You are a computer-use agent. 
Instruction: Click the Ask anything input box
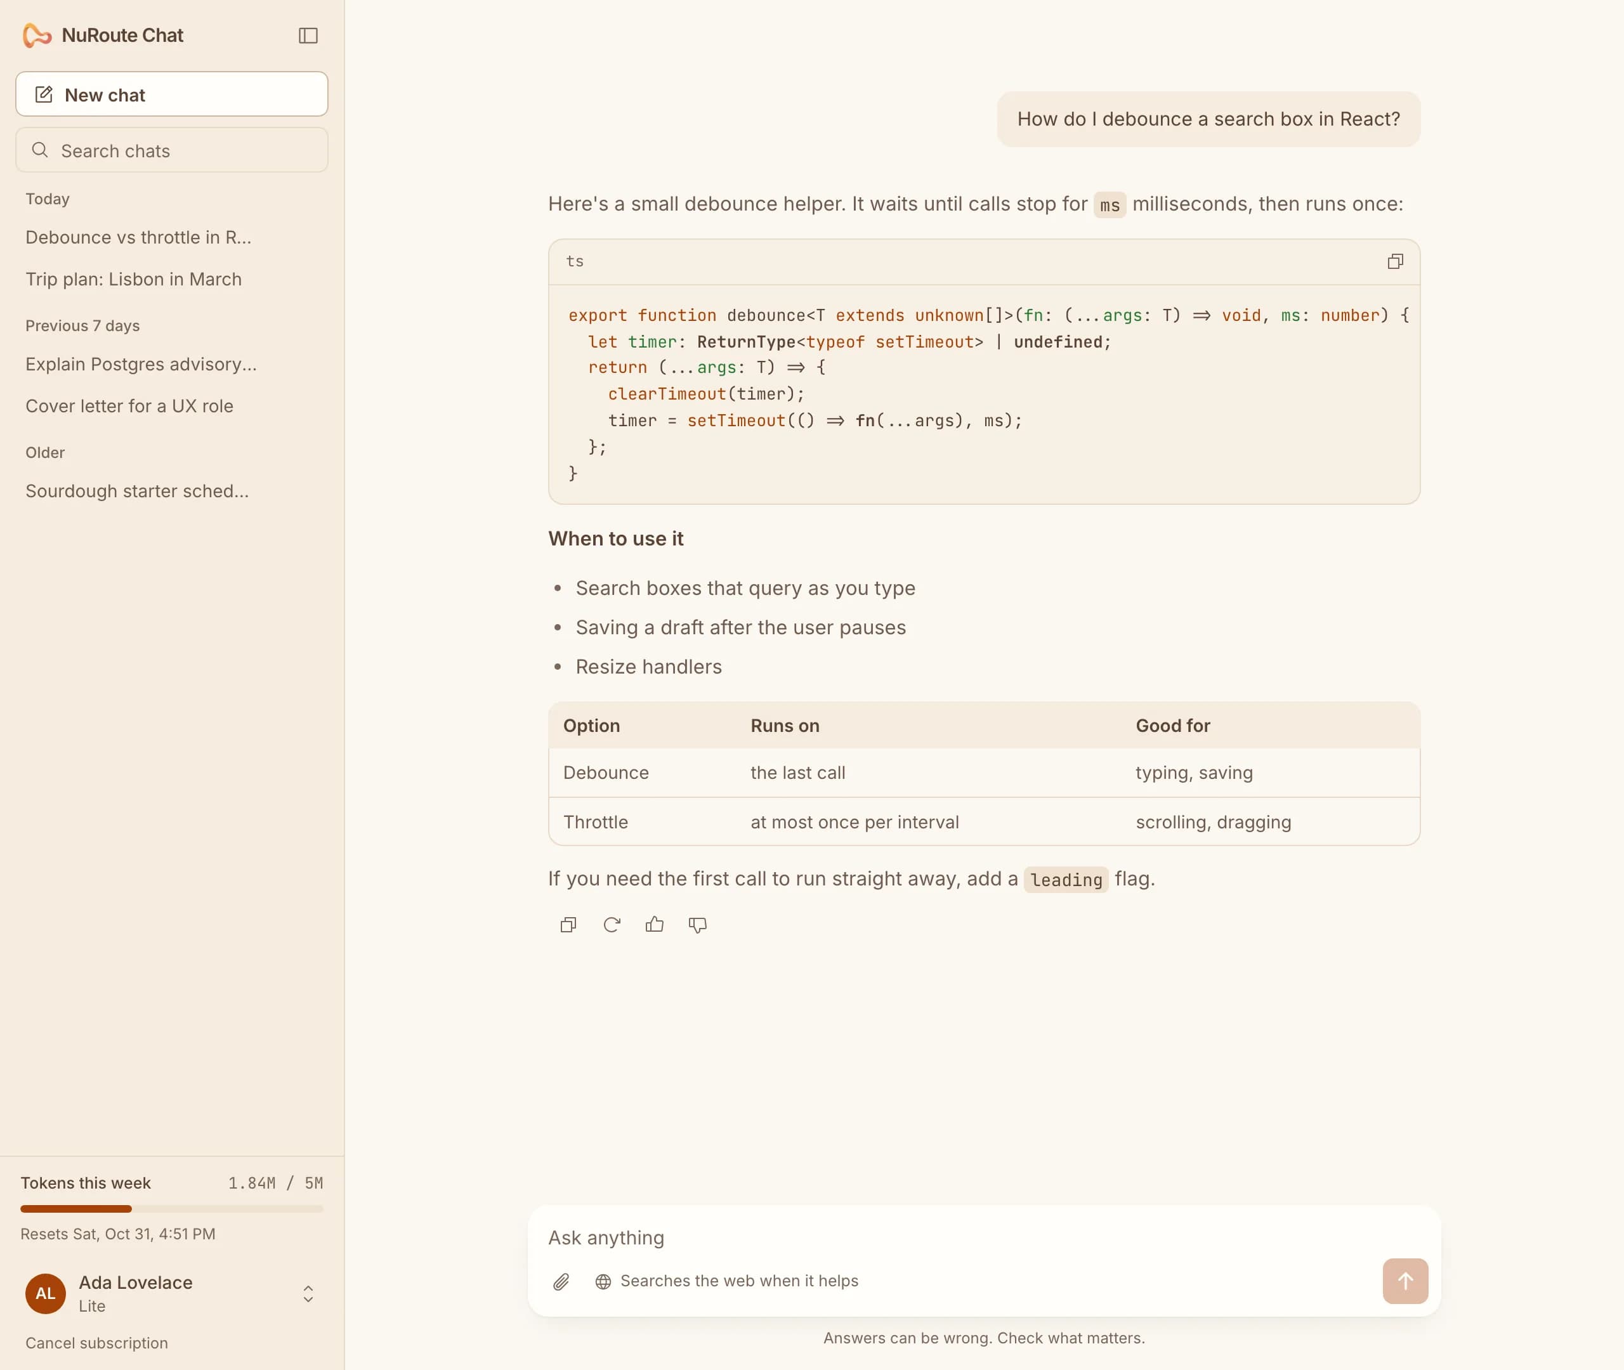tap(984, 1238)
